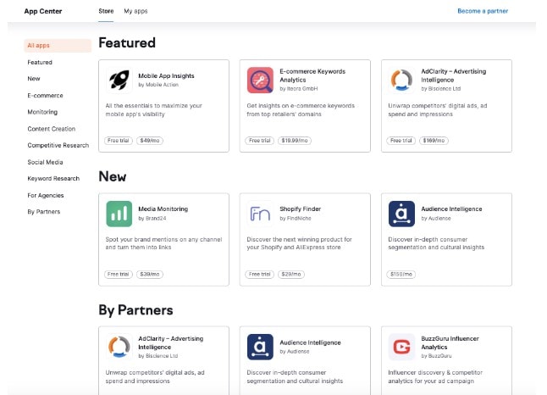
Task: Open the Audience Intelligence title in the By Partners section
Action: click(x=310, y=342)
